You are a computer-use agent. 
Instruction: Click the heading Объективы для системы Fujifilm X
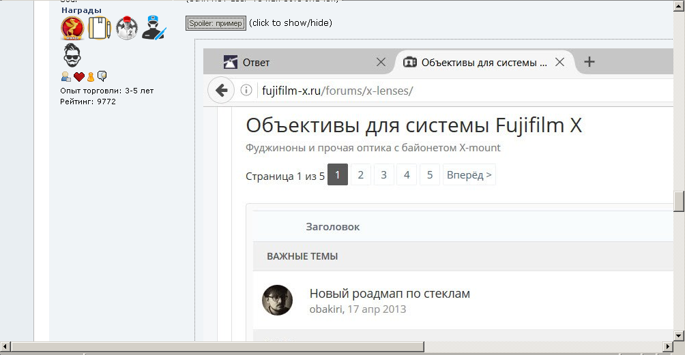pyautogui.click(x=413, y=125)
